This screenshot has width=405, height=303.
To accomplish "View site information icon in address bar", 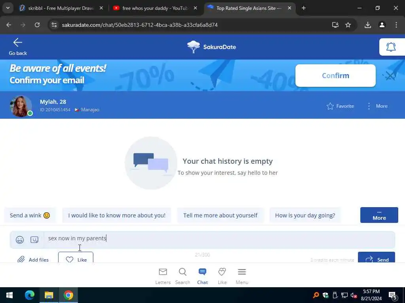I will tap(54, 25).
